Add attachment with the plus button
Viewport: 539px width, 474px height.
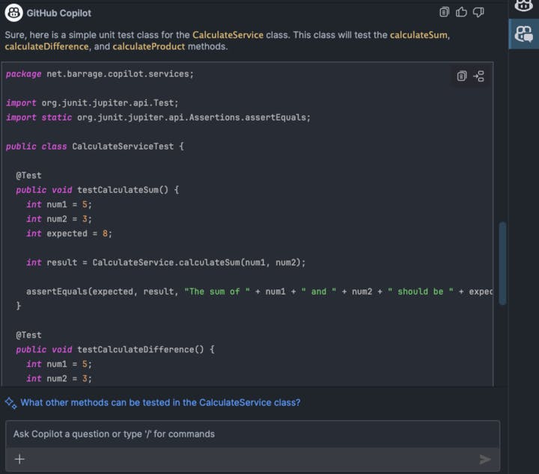tap(20, 459)
